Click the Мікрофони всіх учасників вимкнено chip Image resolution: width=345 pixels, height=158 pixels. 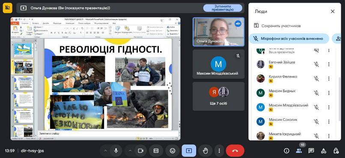pos(289,38)
